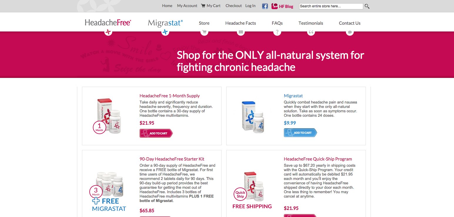454x217 pixels.
Task: Click the Log In link
Action: 250,6
